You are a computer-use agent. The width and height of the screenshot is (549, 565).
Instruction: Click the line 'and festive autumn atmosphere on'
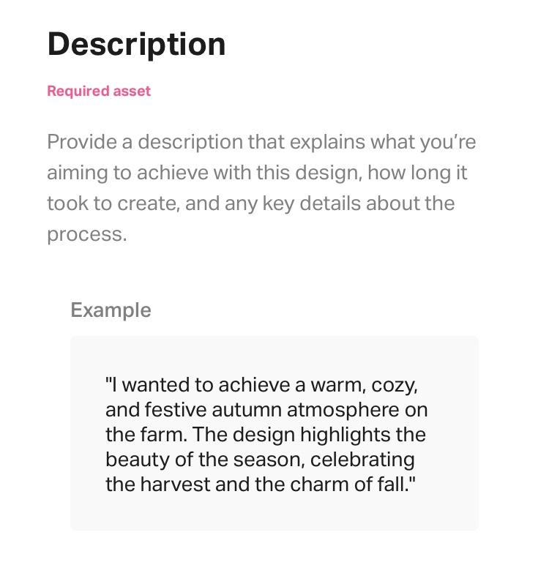[x=266, y=410]
